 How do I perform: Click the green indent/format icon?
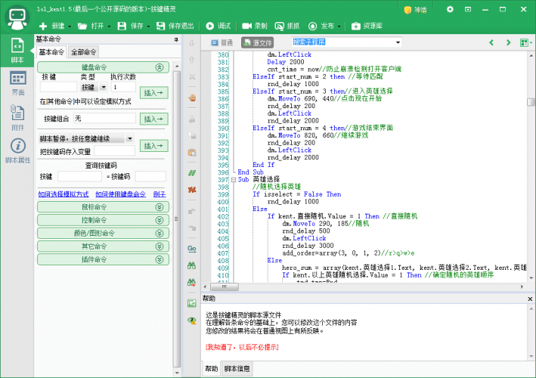click(x=192, y=303)
